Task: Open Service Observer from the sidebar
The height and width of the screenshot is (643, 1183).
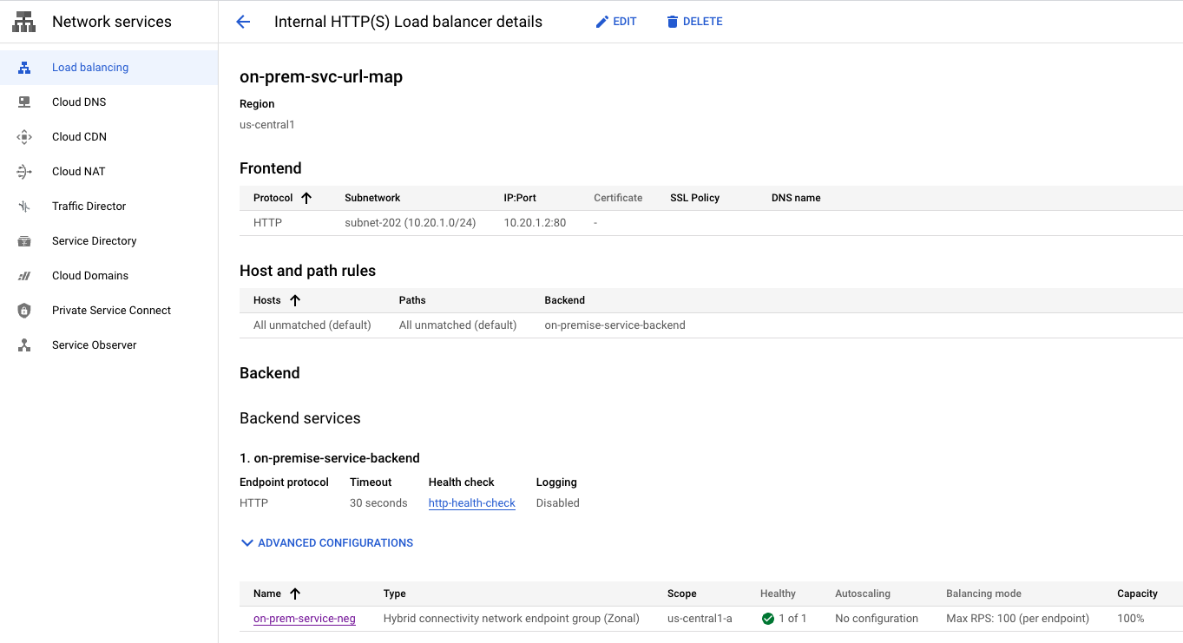Action: click(x=95, y=344)
